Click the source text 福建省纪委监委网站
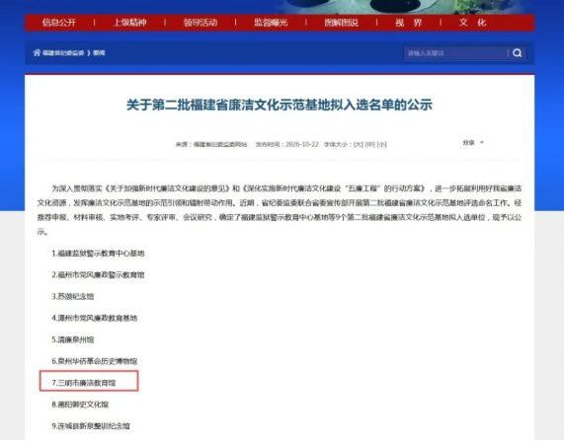 (220, 144)
